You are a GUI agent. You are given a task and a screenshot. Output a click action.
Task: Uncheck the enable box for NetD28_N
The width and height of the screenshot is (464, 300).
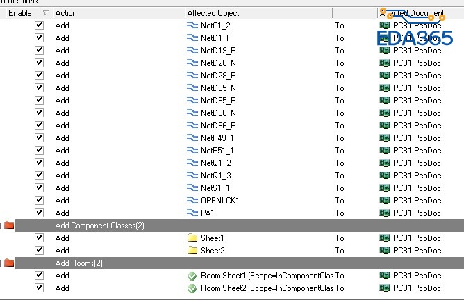tap(39, 62)
